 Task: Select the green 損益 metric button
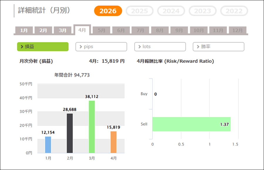coord(43,47)
